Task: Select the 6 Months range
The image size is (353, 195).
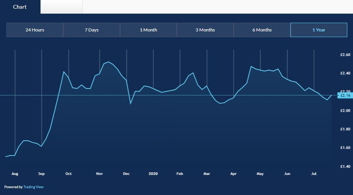Action: 262,30
